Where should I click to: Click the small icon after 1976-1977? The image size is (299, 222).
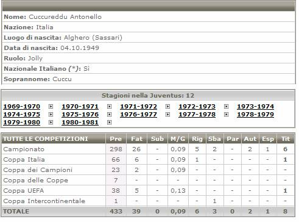coord(168,115)
